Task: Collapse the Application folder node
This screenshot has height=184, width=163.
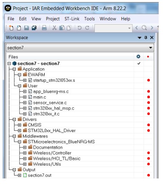Action: [x=14, y=69]
